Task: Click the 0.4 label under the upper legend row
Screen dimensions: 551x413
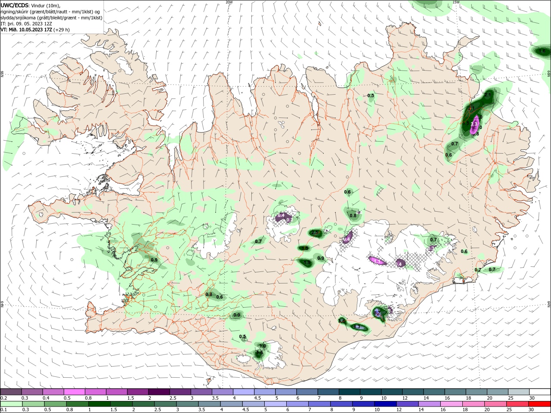Action: [x=46, y=398]
